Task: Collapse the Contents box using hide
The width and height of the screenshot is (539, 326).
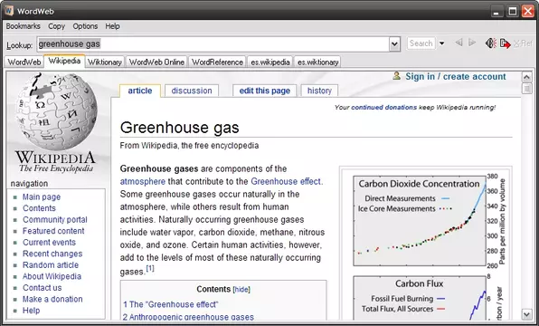Action: point(241,290)
